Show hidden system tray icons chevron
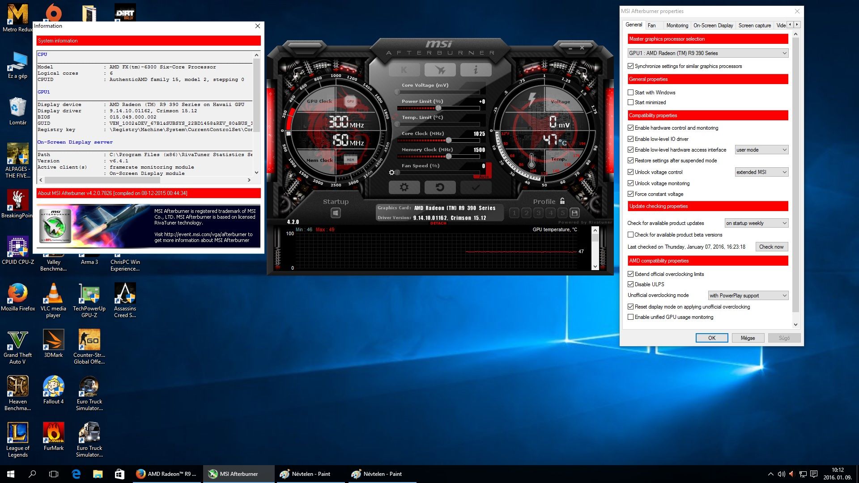Image resolution: width=859 pixels, height=483 pixels. tap(770, 474)
